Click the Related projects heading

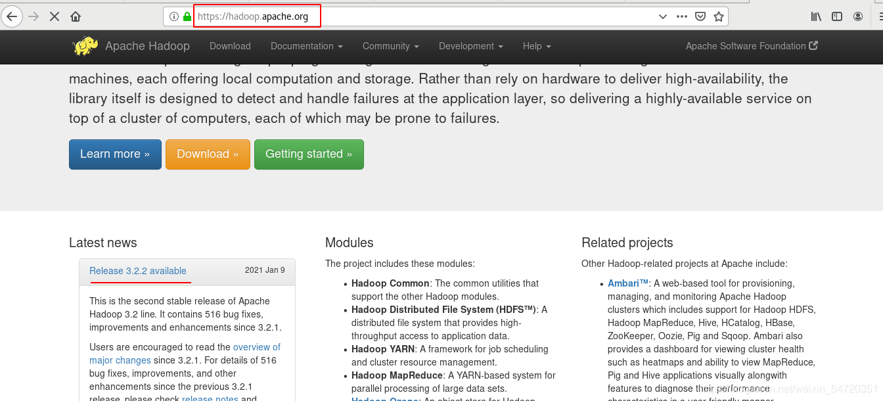click(627, 243)
